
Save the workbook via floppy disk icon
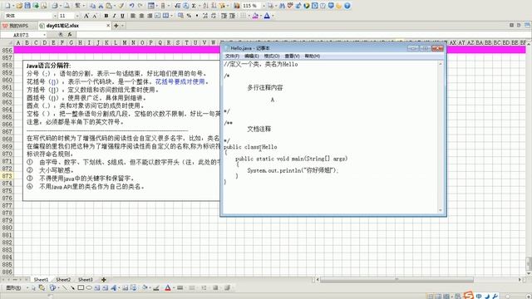coord(27,6)
